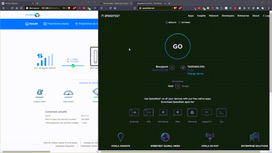The height and width of the screenshot is (153, 272).
Task: Click home button in left browser toolbar
Action: click(x=17, y=8)
